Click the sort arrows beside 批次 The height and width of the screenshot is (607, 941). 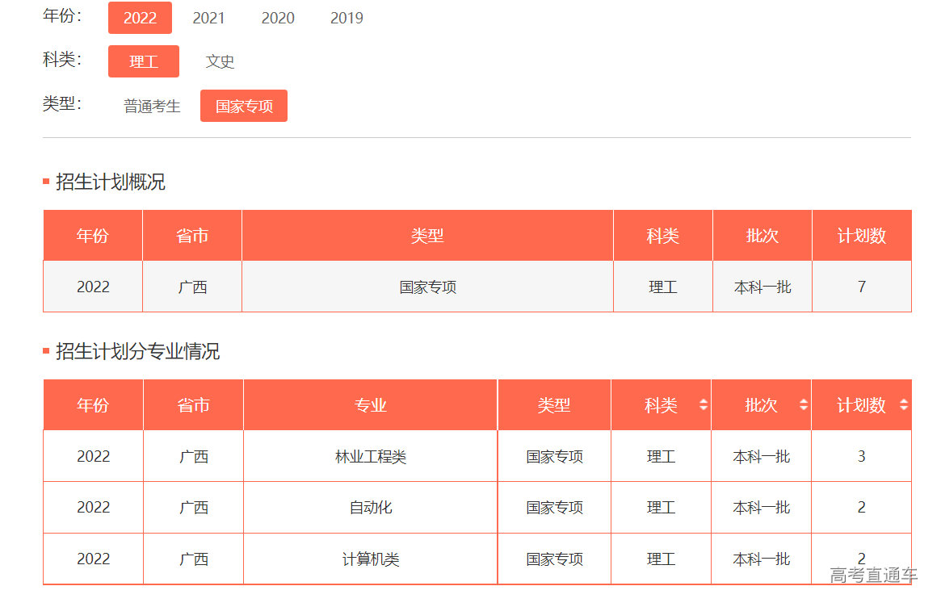(x=803, y=405)
